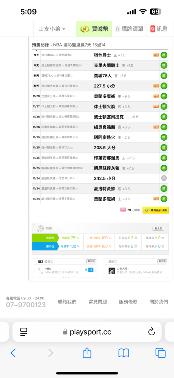Screen dimensions: 174x378
Task: Open the 關於我們 footer link
Action: (x=159, y=302)
